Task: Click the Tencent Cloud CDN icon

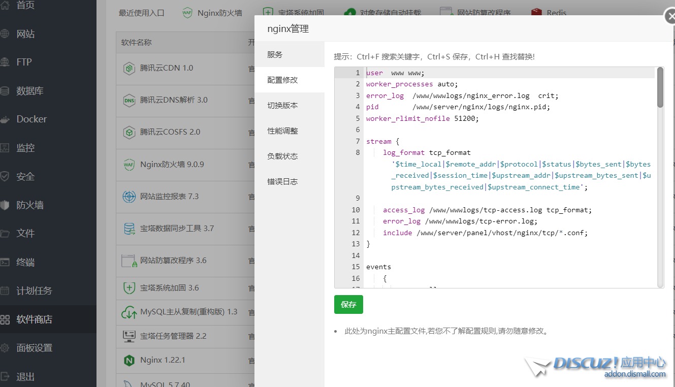Action: click(129, 69)
